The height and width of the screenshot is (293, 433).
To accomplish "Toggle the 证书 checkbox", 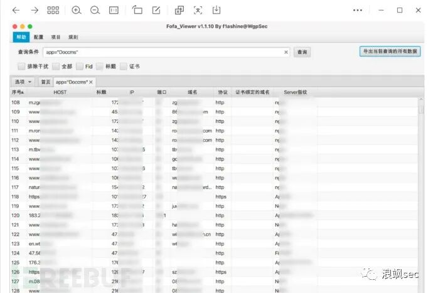I will [124, 67].
